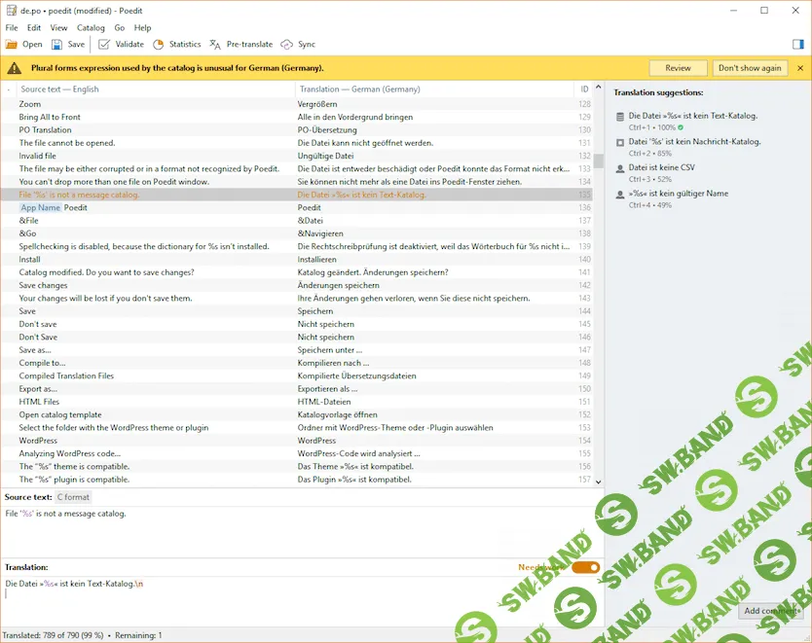
Task: Toggle the sidebar panel icon
Action: pyautogui.click(x=798, y=45)
